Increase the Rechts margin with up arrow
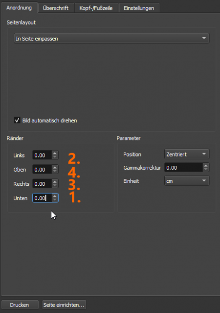Screen dimensions: 220x313 [55, 181]
